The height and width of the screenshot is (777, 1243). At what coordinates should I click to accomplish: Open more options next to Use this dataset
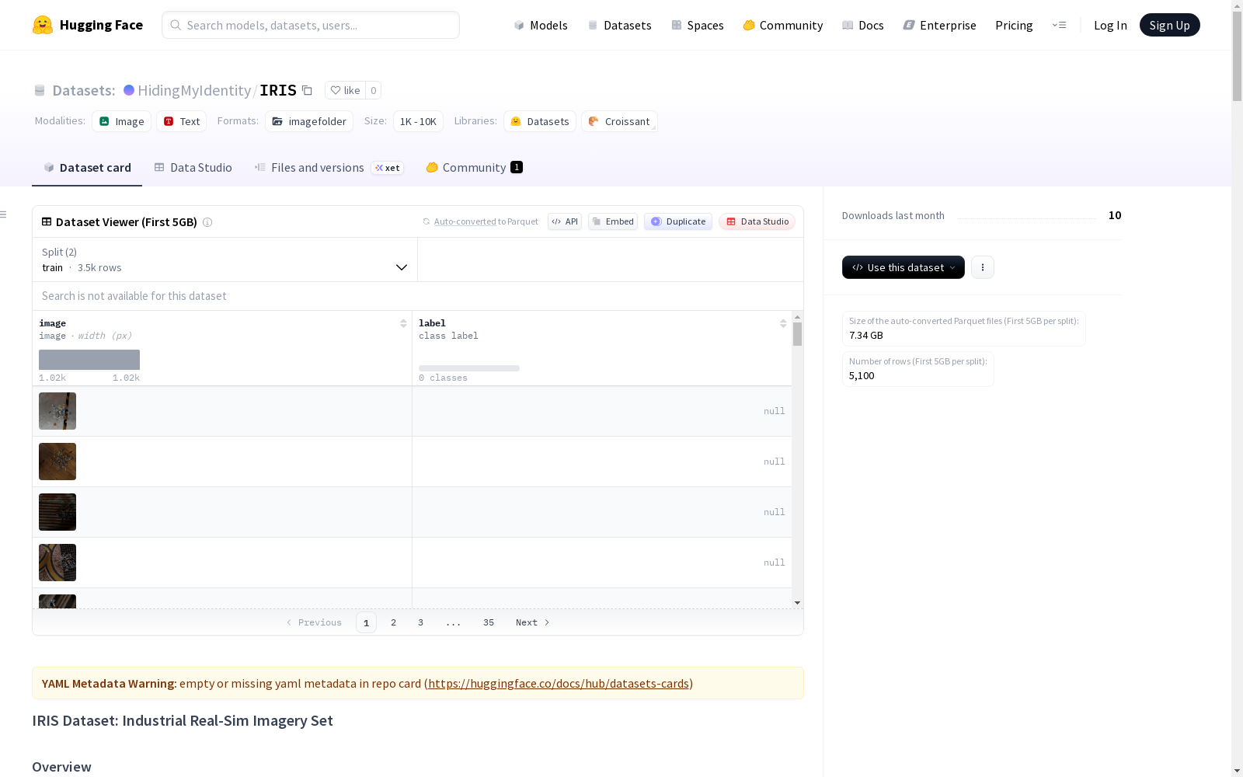point(983,267)
